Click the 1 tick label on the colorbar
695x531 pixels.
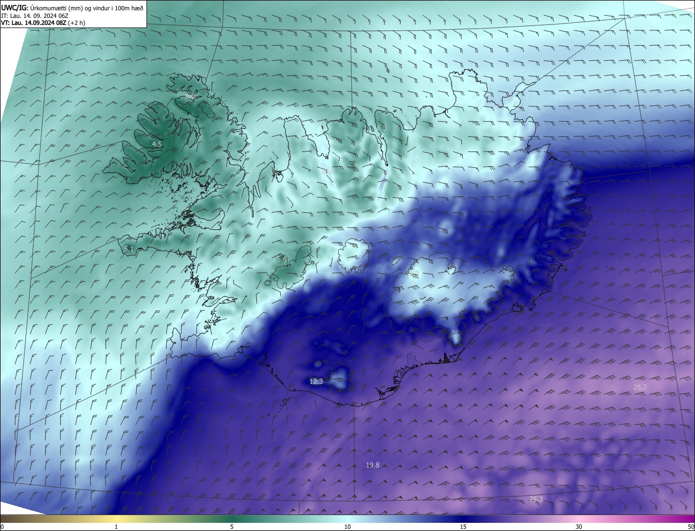116,527
